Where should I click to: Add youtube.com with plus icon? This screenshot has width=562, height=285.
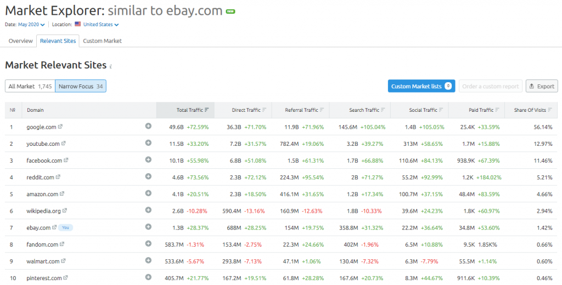click(148, 143)
